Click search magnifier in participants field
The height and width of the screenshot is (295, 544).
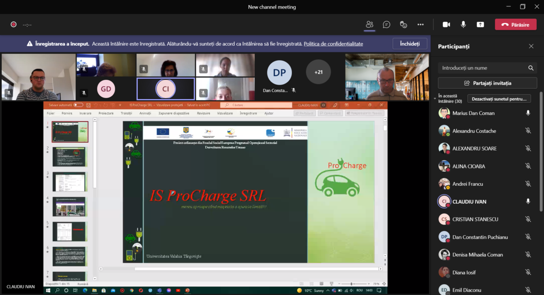pos(531,68)
